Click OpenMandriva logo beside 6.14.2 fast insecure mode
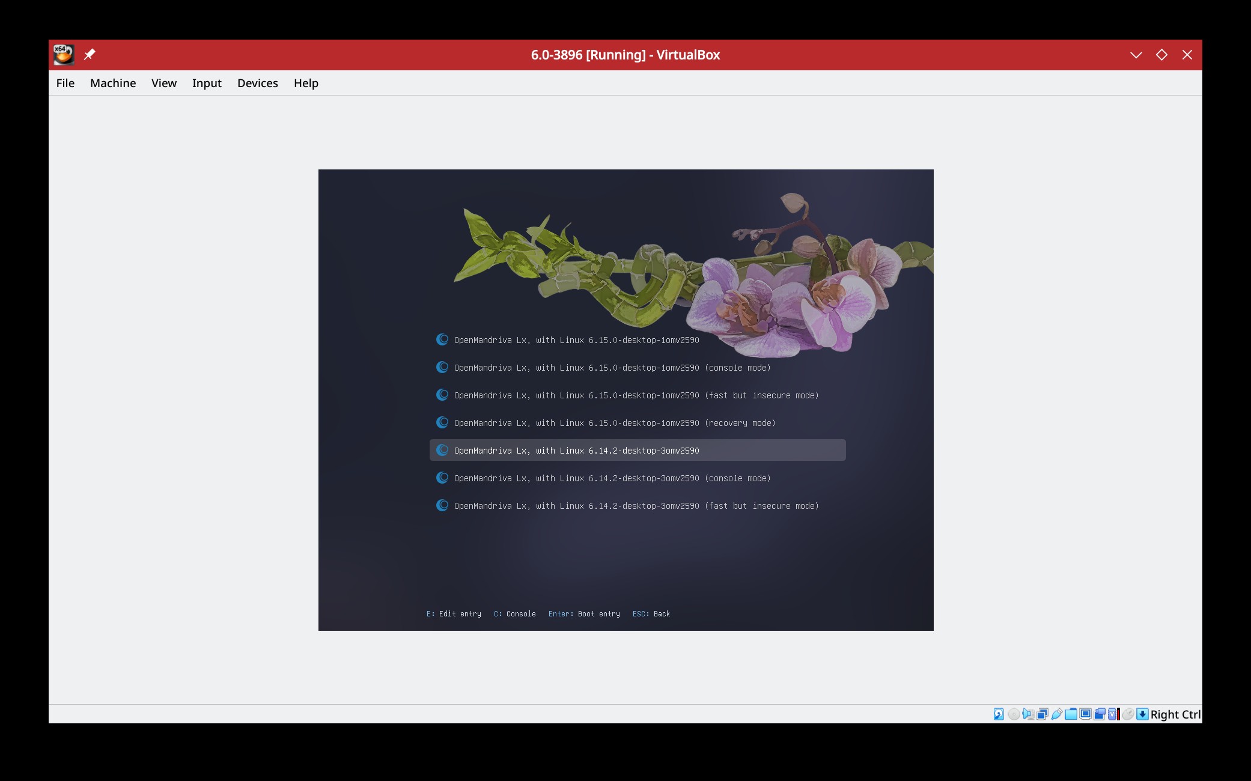The width and height of the screenshot is (1251, 781). 442,505
